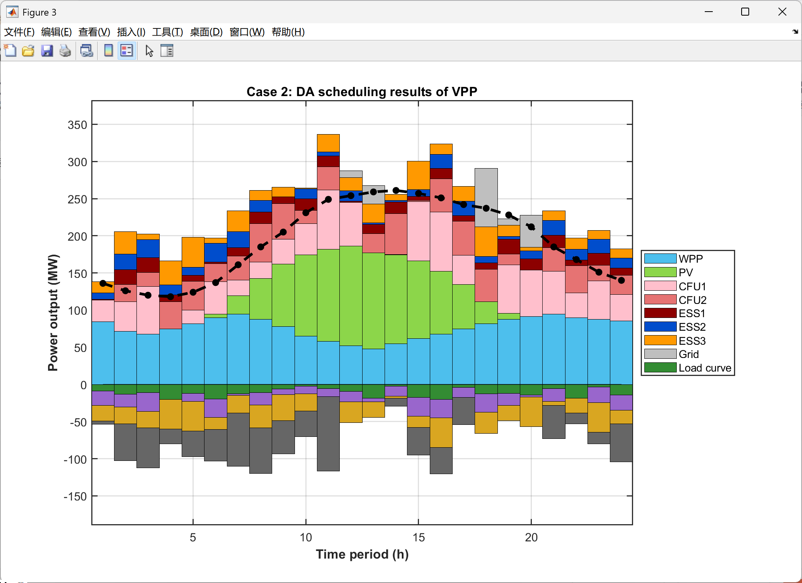
Task: Enable the Edit Plot arrow tool
Action: click(149, 51)
